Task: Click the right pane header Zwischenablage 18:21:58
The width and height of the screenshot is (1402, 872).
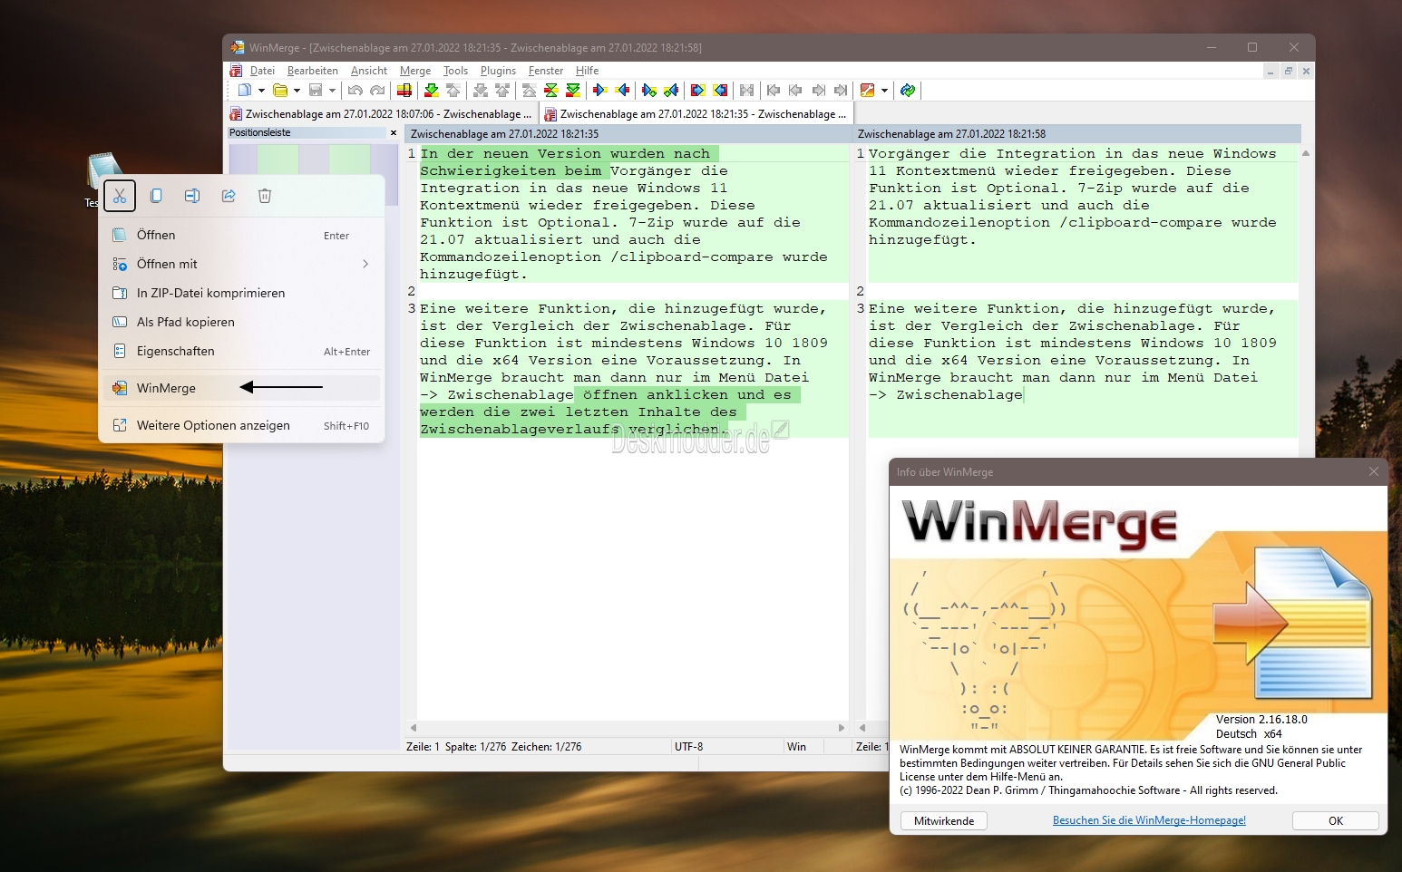Action: pyautogui.click(x=1077, y=133)
